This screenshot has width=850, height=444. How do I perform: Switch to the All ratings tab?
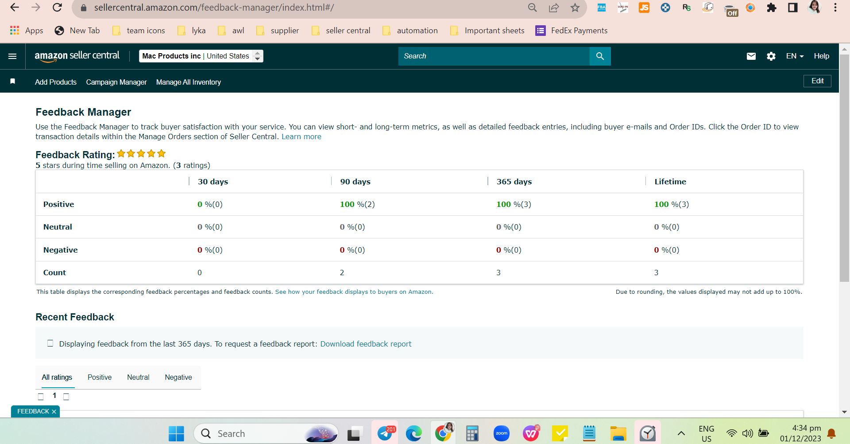tap(57, 377)
